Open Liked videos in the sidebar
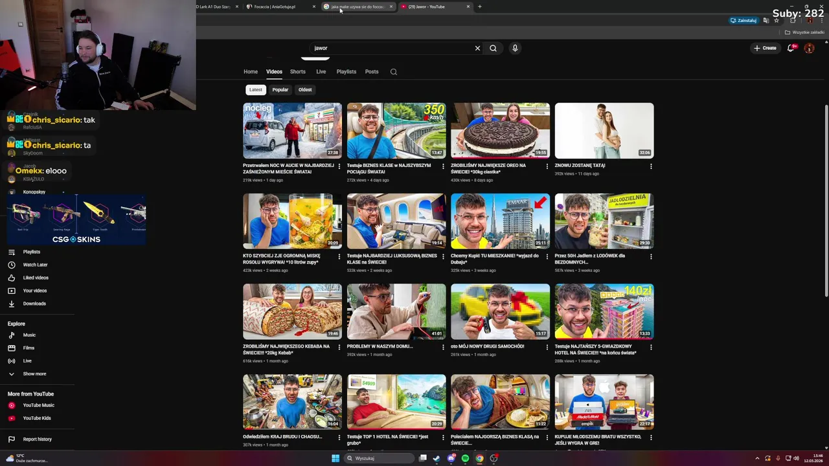 37,278
